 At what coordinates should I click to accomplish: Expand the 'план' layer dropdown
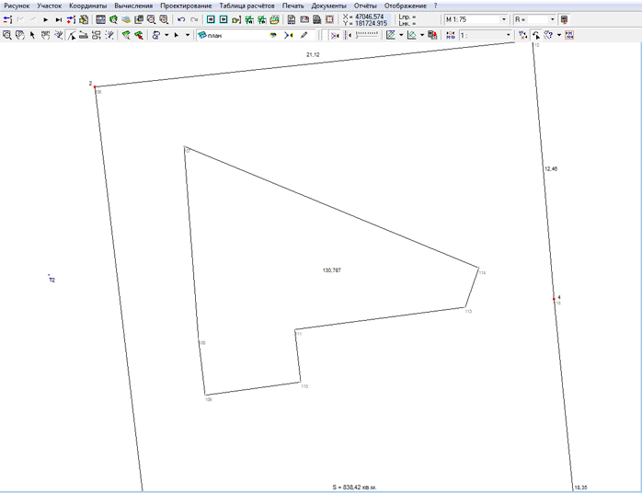(273, 35)
